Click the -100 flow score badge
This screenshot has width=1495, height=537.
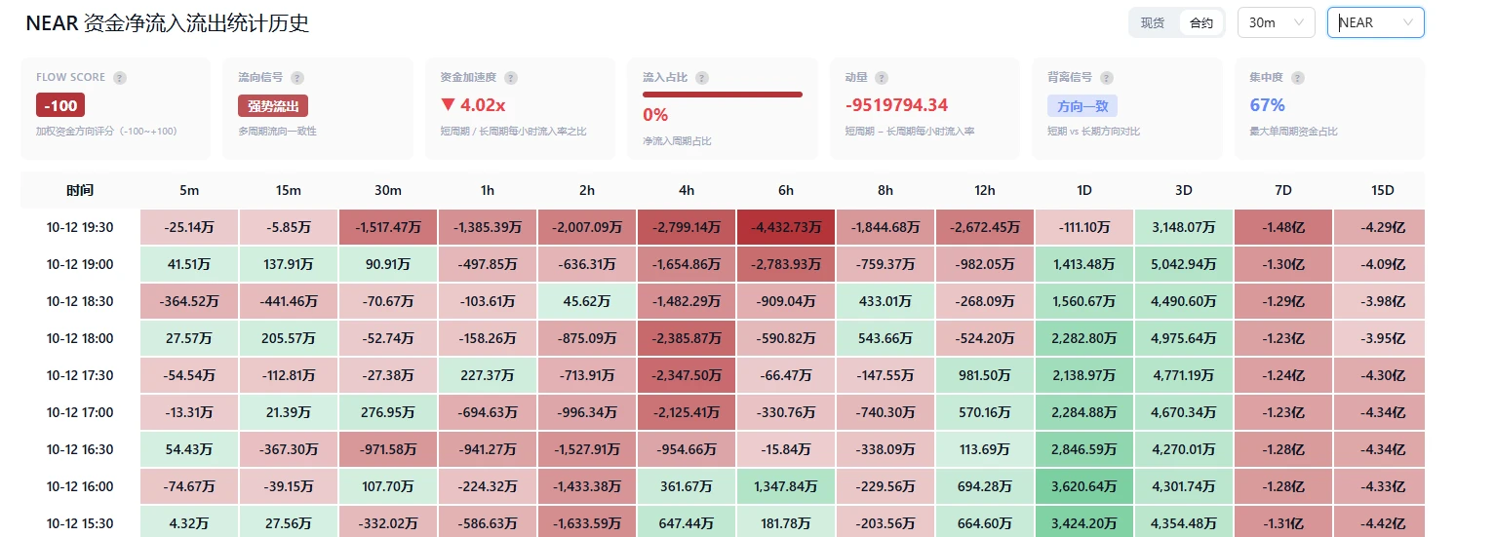(x=60, y=105)
